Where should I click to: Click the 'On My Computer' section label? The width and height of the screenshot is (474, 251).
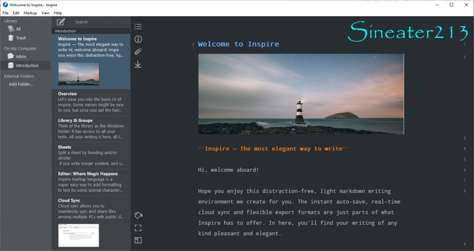[20, 48]
